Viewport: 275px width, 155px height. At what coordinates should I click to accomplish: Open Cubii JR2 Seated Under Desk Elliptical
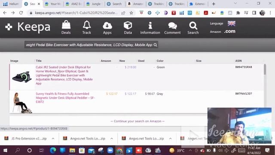pos(64,75)
